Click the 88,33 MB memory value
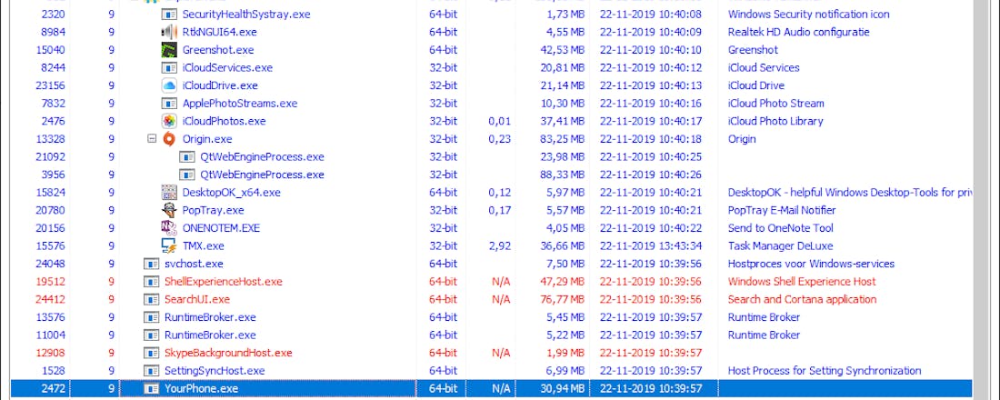This screenshot has width=1000, height=400. point(563,175)
